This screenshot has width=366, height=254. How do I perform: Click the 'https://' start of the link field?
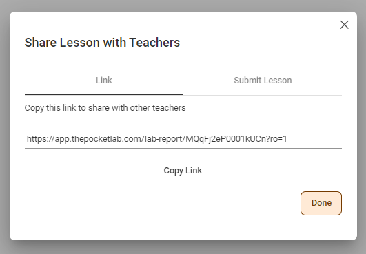click(x=41, y=139)
